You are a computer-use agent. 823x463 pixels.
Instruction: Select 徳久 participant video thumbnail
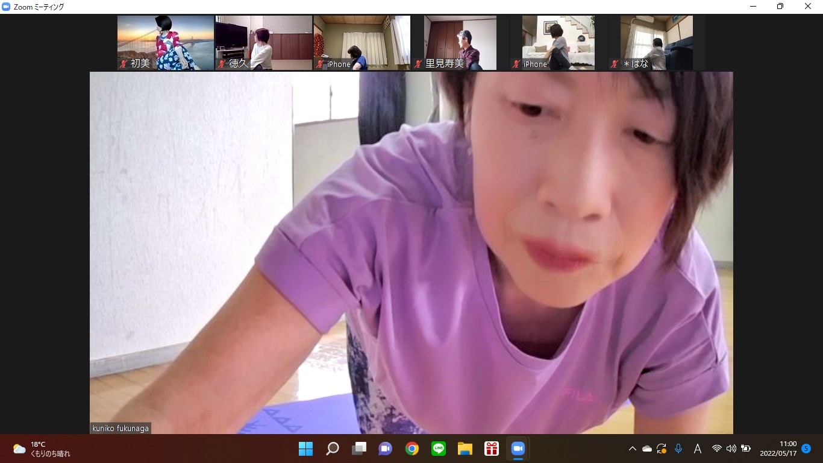264,43
